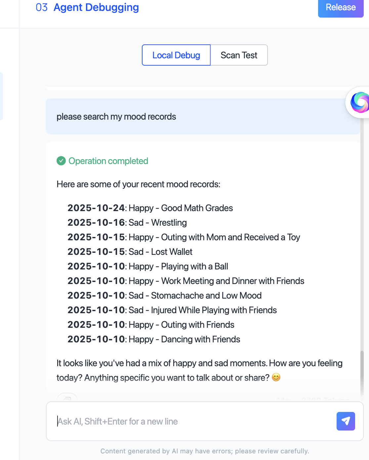Click the Playing with a Ball record
This screenshot has width=369, height=460.
click(148, 266)
